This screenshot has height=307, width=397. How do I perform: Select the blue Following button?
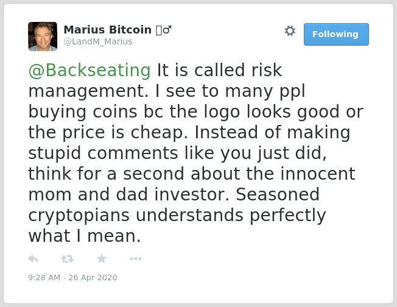pyautogui.click(x=336, y=35)
